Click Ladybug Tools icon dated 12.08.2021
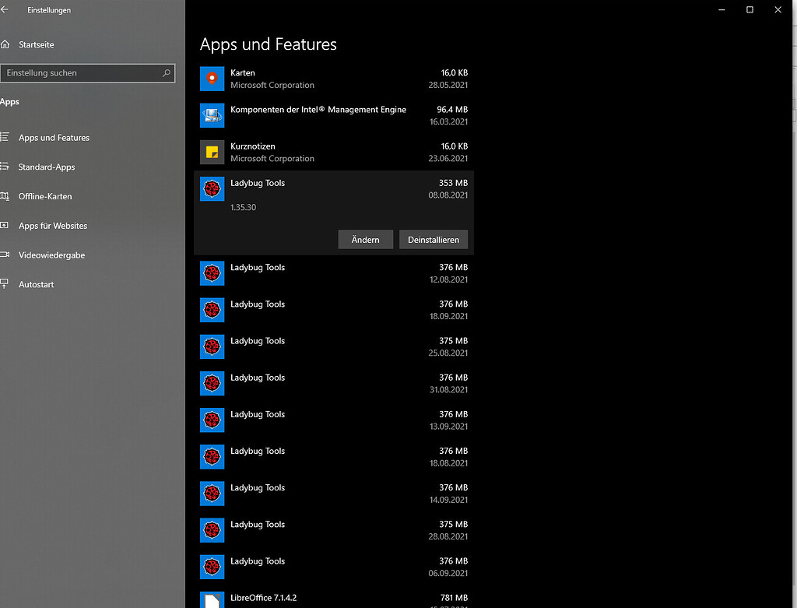This screenshot has width=797, height=608. tap(212, 273)
